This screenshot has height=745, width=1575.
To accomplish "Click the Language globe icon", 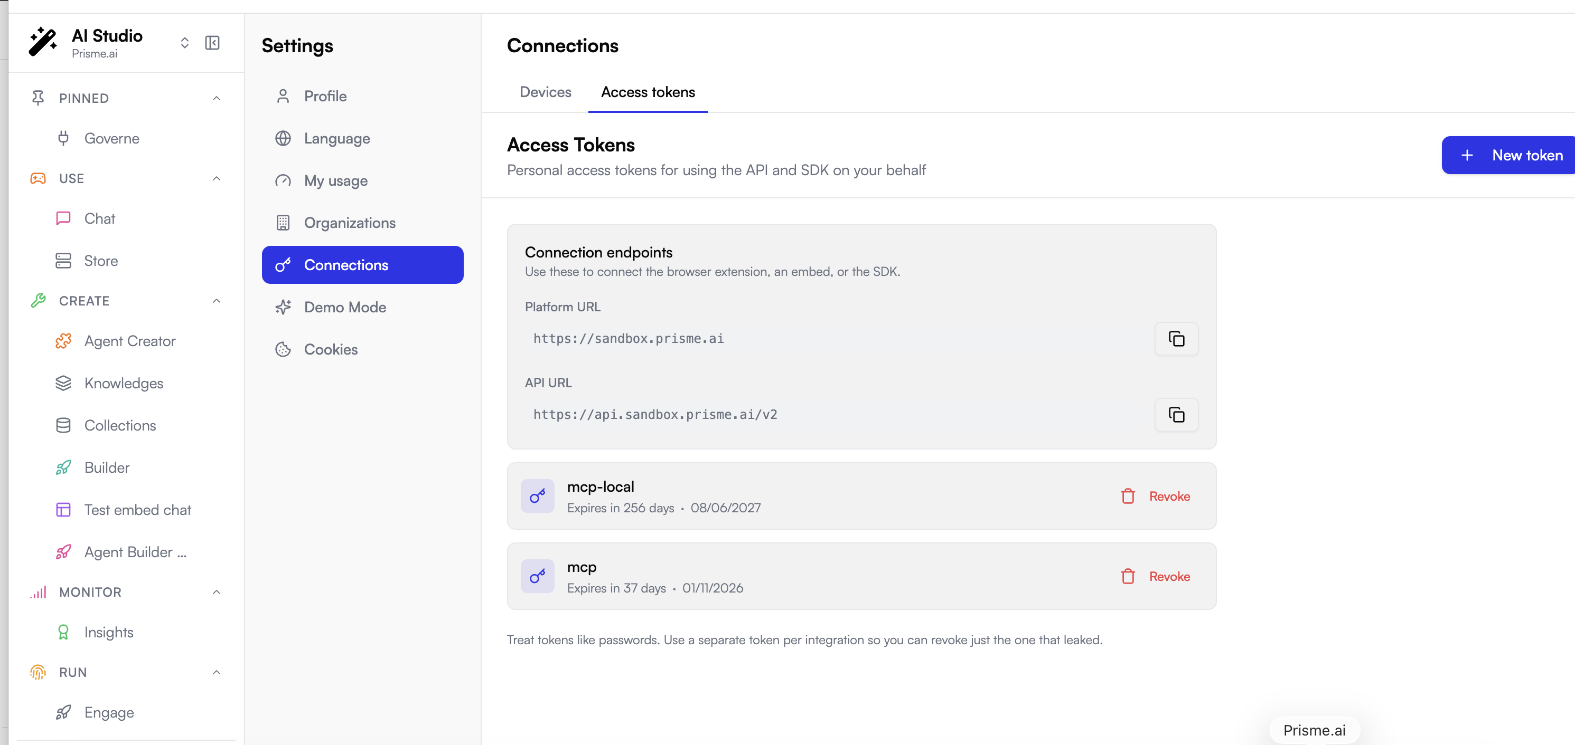I will pyautogui.click(x=283, y=139).
